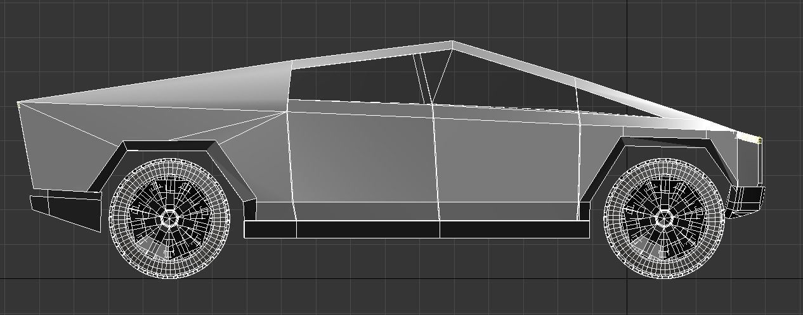Viewport: 803px width, 315px height.
Task: Select the rear wheel mesh
Action: pos(169,218)
